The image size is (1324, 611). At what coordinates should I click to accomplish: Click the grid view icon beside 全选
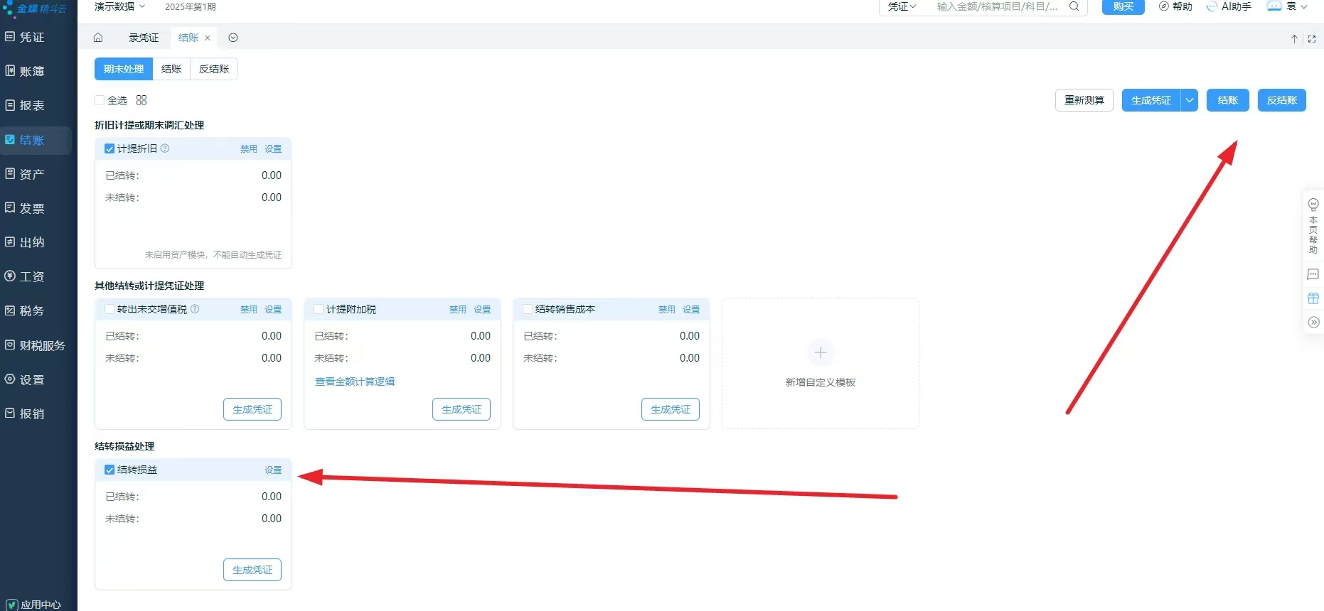142,100
